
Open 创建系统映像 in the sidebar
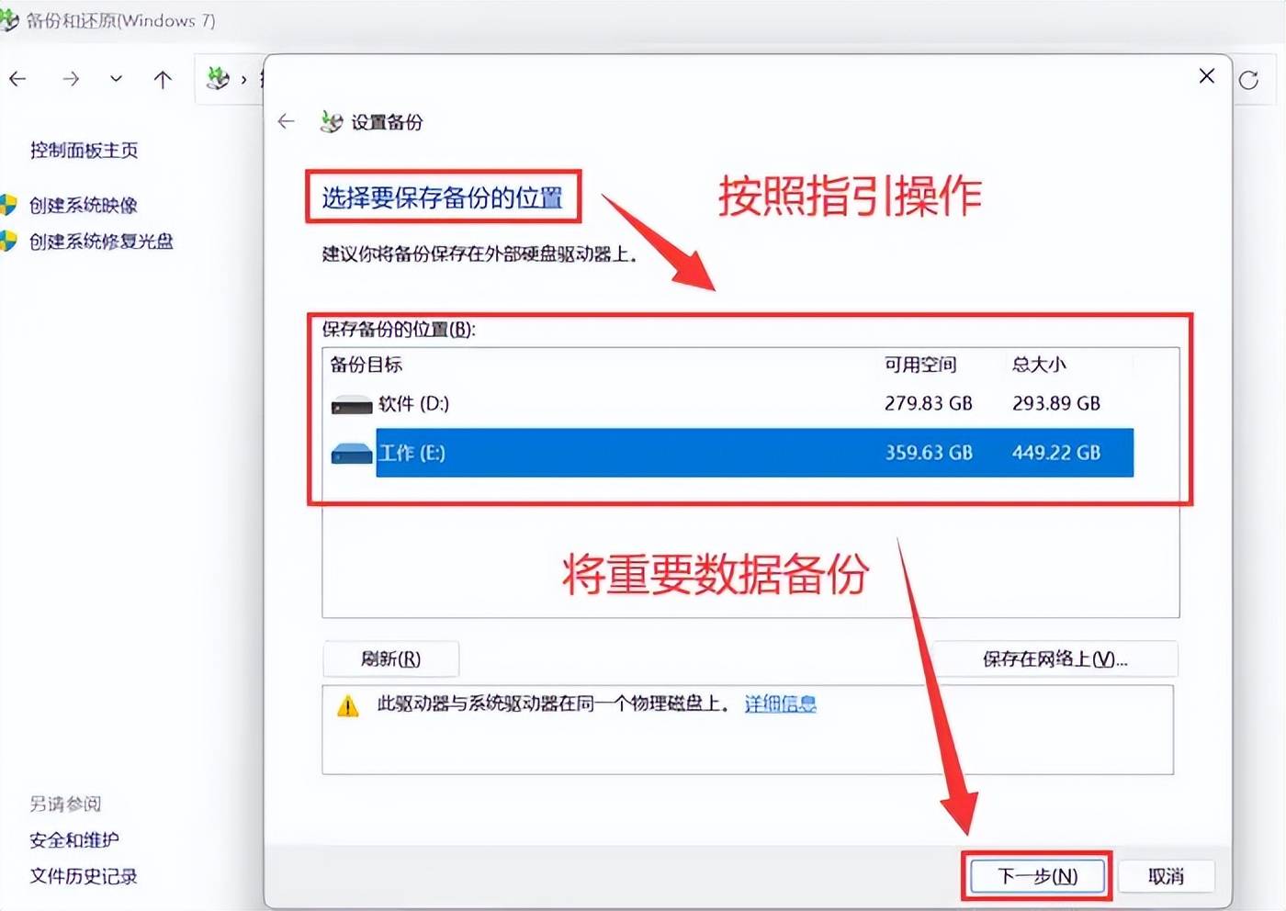pos(84,205)
